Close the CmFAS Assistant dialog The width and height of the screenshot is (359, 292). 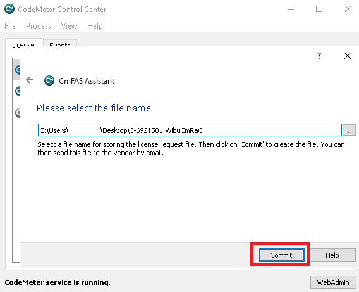pyautogui.click(x=348, y=56)
